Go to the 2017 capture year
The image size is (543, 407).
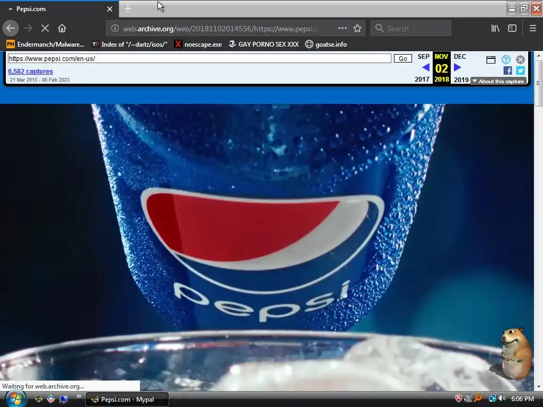tap(422, 79)
